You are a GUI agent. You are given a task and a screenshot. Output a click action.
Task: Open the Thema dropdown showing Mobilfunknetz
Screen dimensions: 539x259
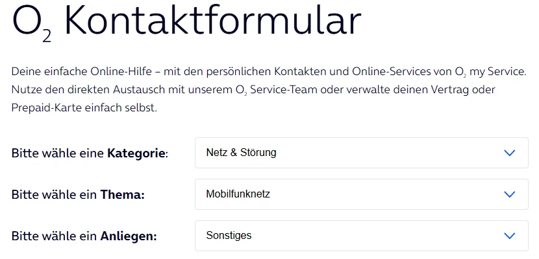pos(361,194)
